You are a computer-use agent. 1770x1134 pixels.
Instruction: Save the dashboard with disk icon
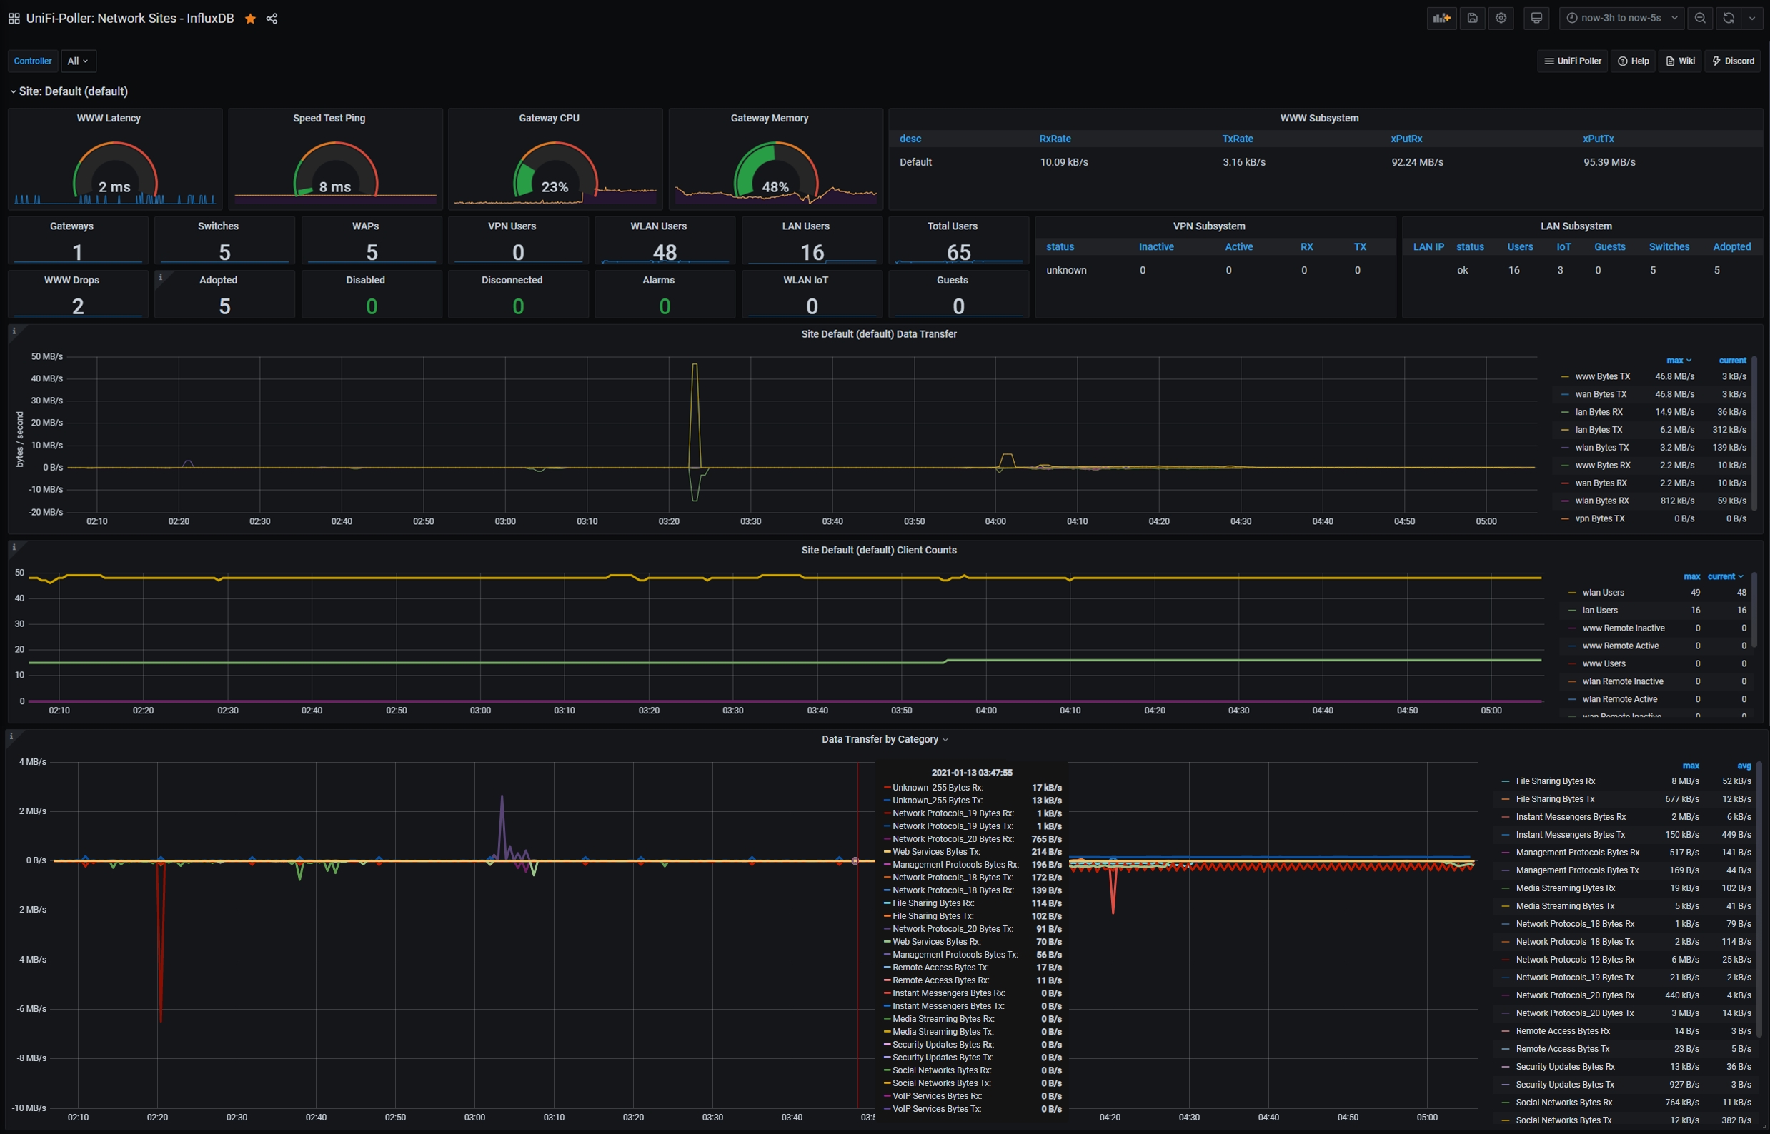pos(1472,19)
